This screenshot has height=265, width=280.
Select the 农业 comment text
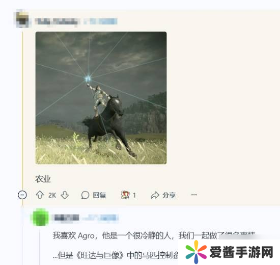[x=43, y=179]
